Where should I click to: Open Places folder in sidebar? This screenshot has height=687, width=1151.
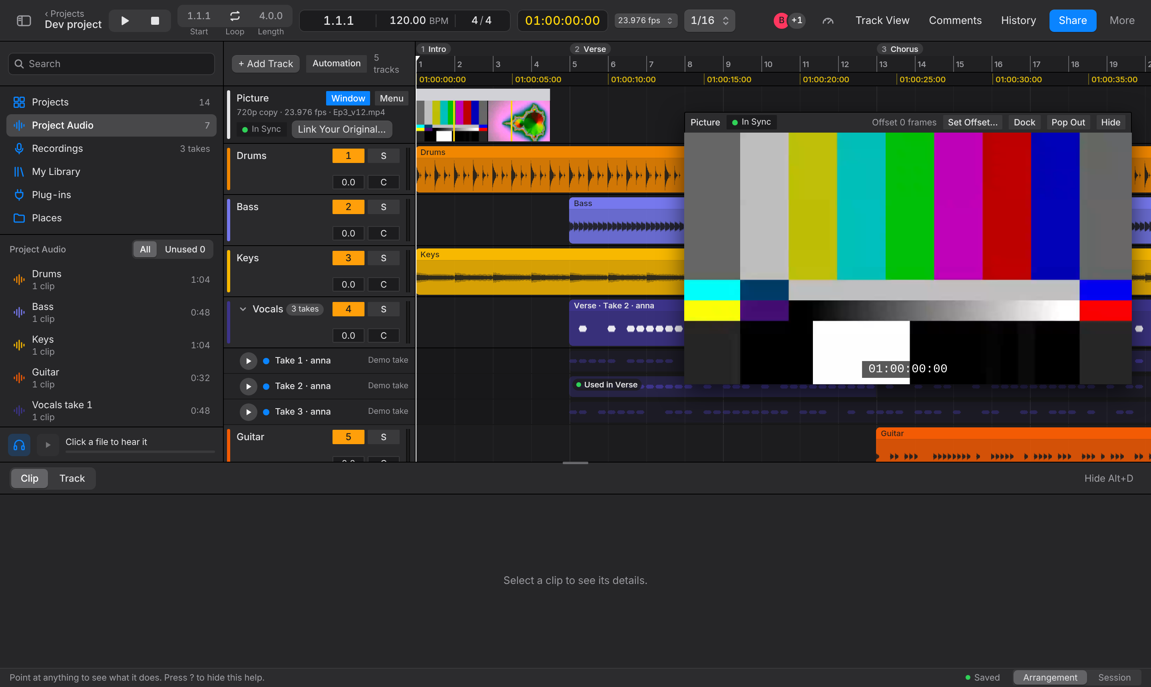point(112,218)
